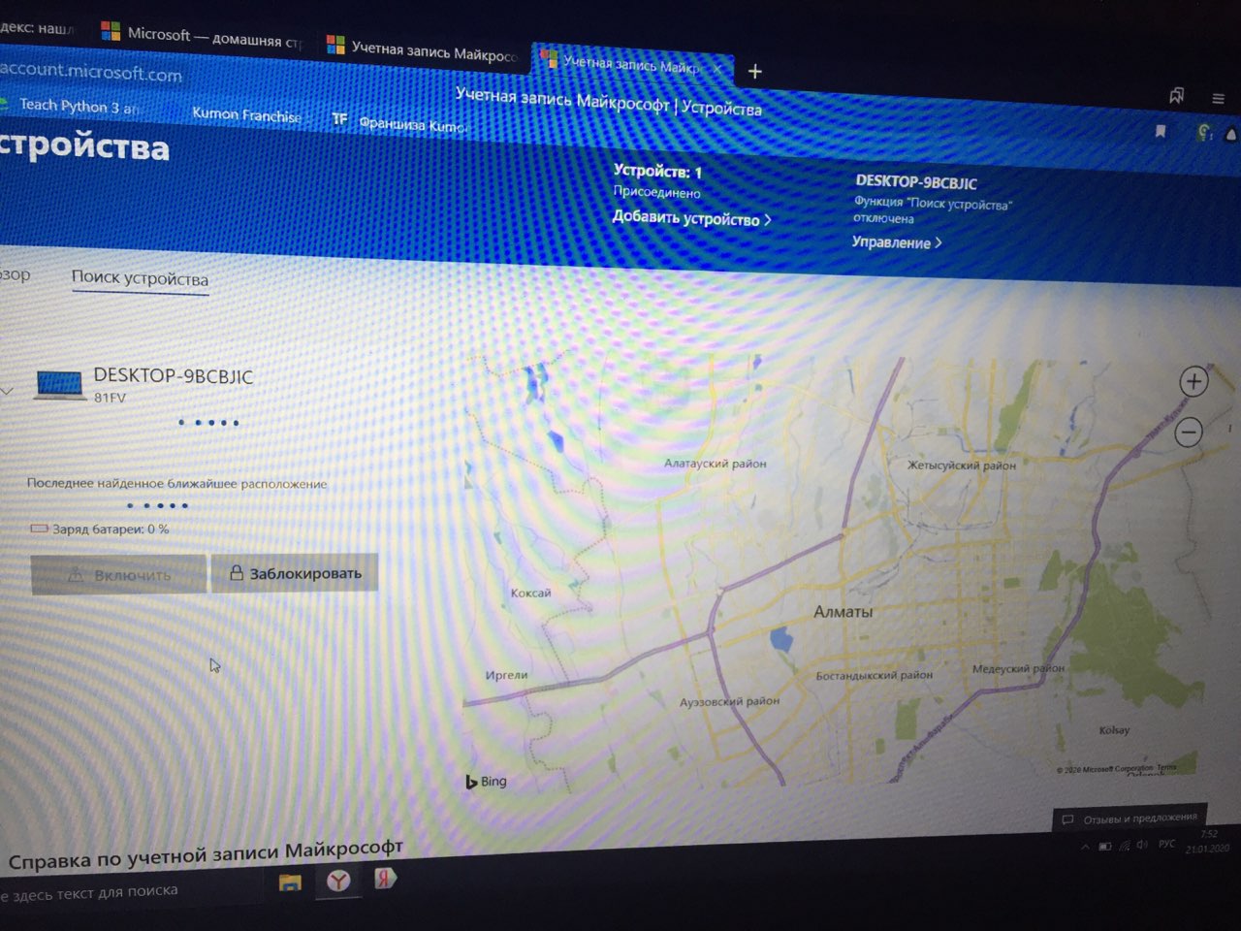
Task: Switch to the Microsoft — домашняя страница tab
Action: 204,36
